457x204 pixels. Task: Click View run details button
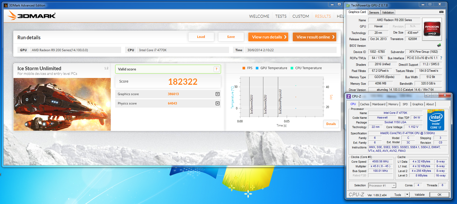(269, 37)
